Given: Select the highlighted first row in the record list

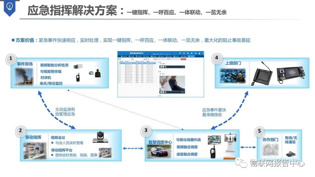Looking at the screenshot, I should click(137, 63).
